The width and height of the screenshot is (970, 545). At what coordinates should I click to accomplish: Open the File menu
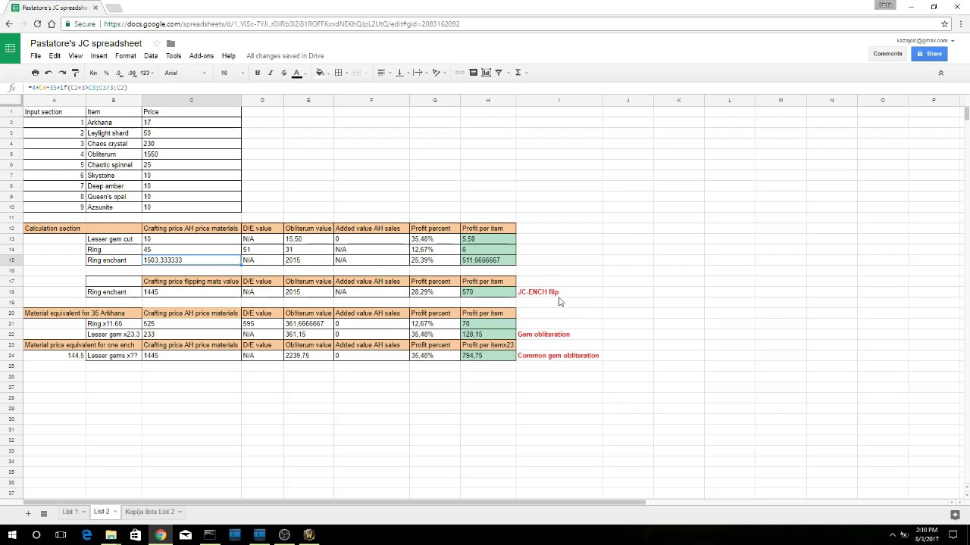(x=36, y=56)
